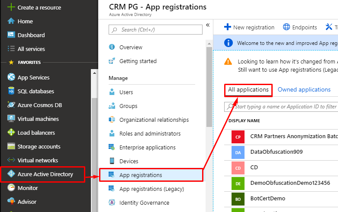Click Create a resource
The height and width of the screenshot is (212, 338).
coord(39,7)
